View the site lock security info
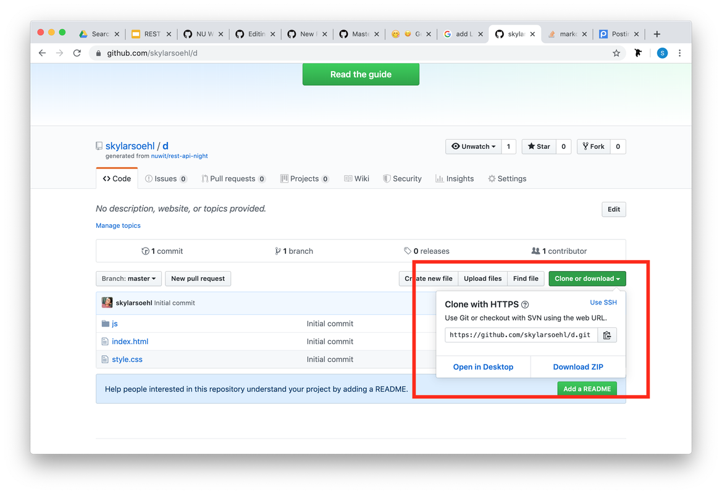The height and width of the screenshot is (494, 722). click(x=98, y=53)
